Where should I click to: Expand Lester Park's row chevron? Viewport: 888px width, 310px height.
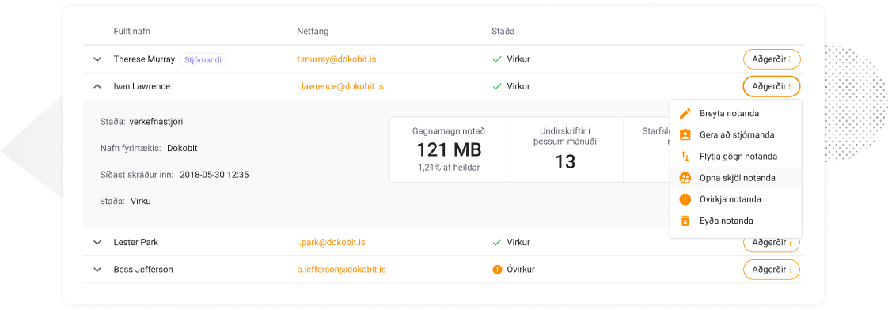click(97, 242)
